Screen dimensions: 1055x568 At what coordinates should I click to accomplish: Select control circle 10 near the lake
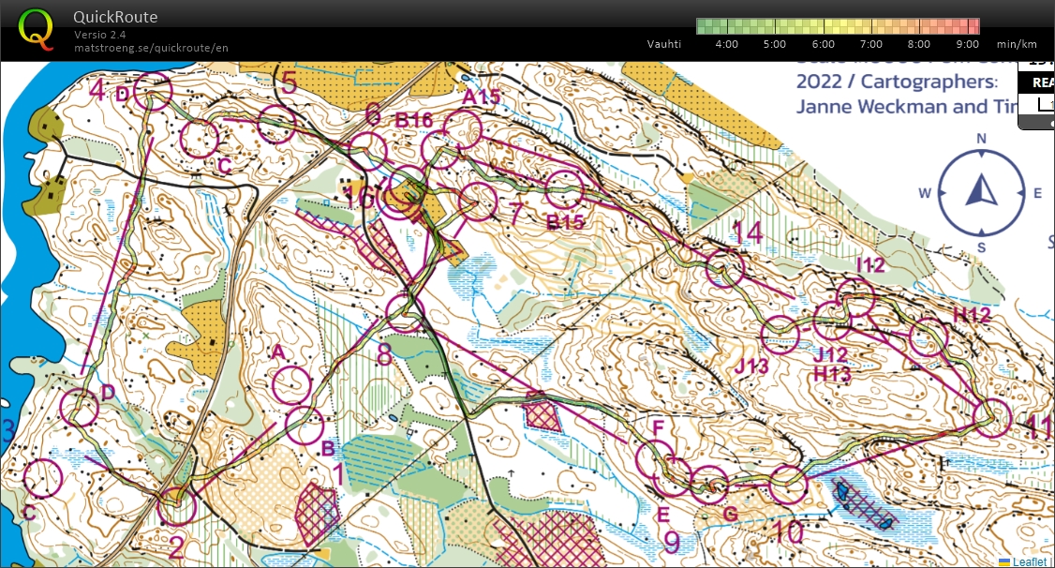point(787,484)
